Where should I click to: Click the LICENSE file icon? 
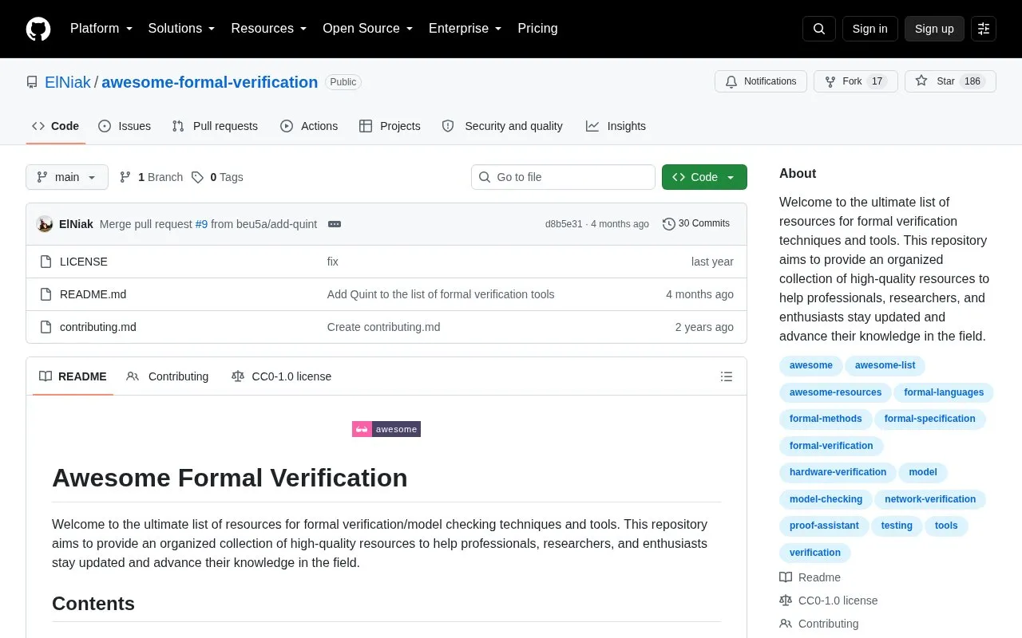46,262
